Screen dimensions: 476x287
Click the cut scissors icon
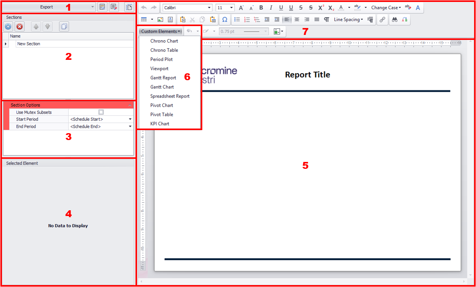[193, 20]
